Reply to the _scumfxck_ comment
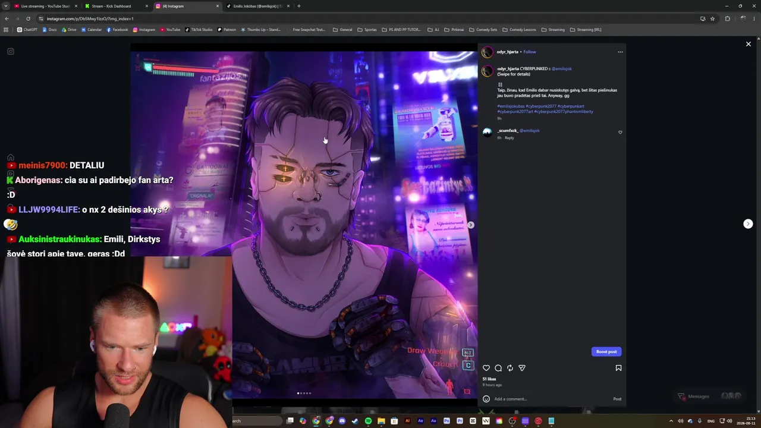Image resolution: width=761 pixels, height=428 pixels. 510,138
